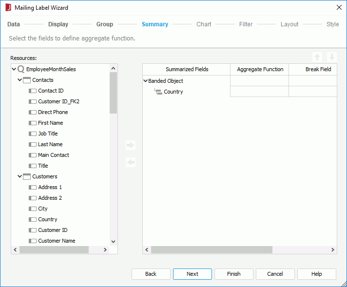Screen dimensions: 347x287
Task: Collapse the Customers node
Action: pos(20,176)
